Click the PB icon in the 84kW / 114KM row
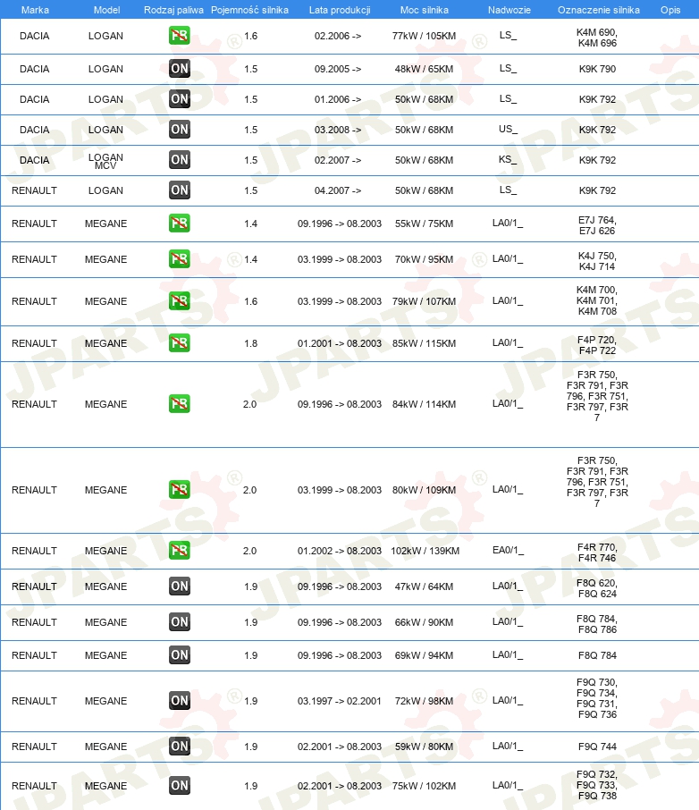 pos(180,403)
